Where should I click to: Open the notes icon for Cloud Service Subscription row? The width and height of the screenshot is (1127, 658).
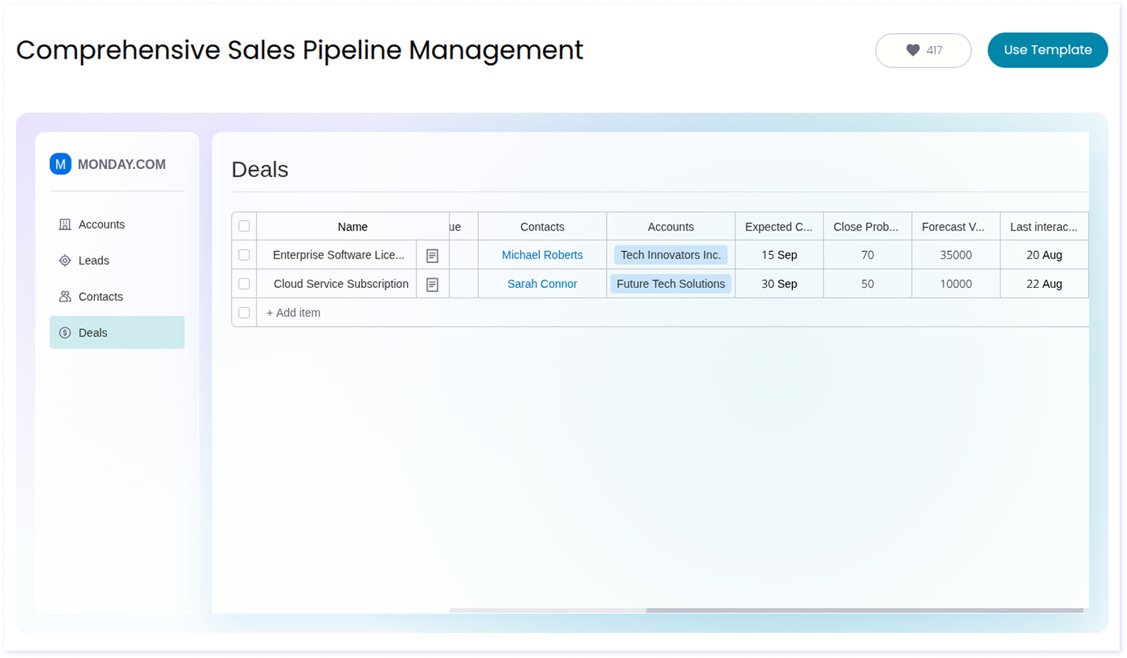point(432,284)
